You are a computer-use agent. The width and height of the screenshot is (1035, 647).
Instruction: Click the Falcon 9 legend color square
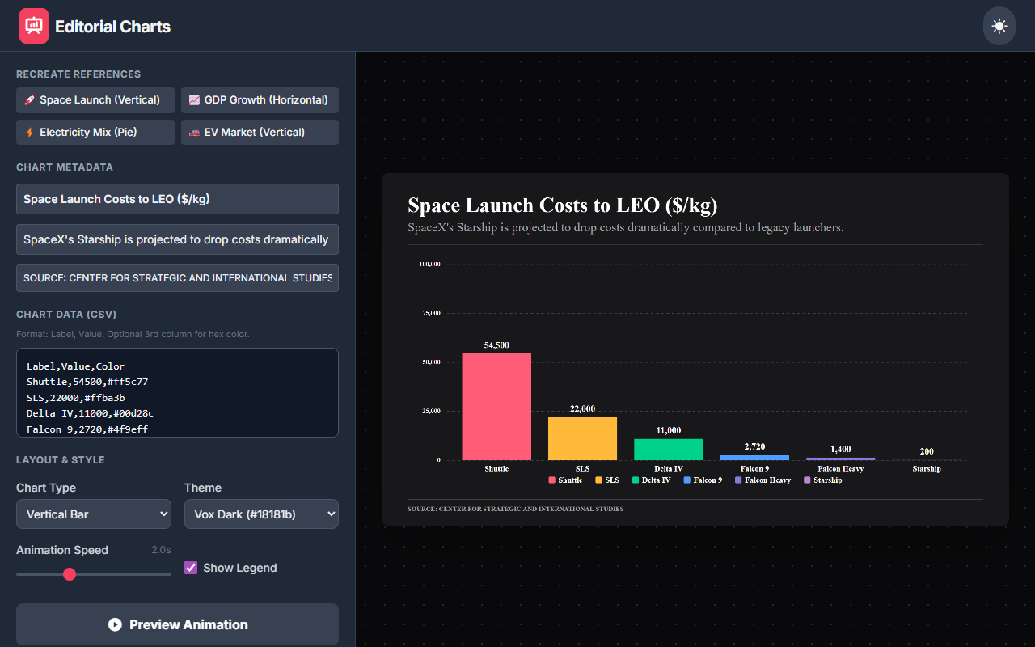tap(687, 480)
